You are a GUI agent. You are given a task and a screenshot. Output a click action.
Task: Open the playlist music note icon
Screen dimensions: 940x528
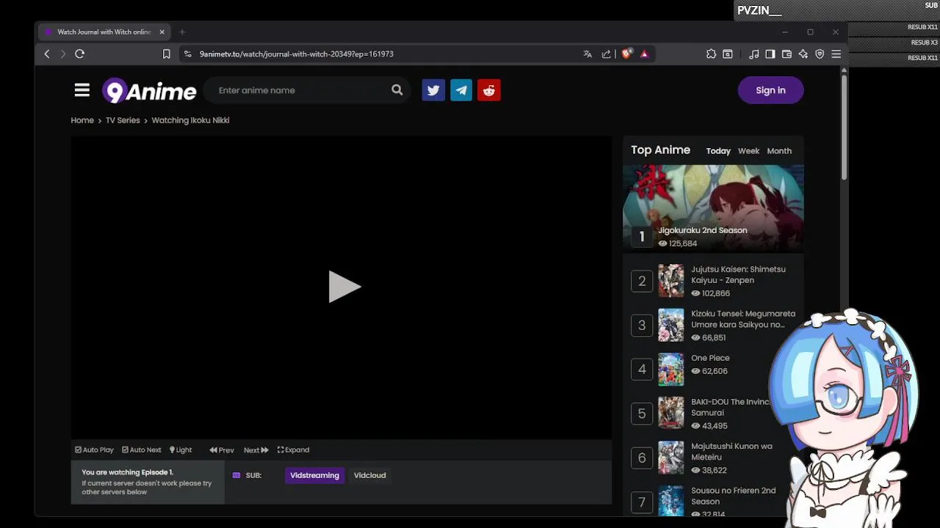754,54
